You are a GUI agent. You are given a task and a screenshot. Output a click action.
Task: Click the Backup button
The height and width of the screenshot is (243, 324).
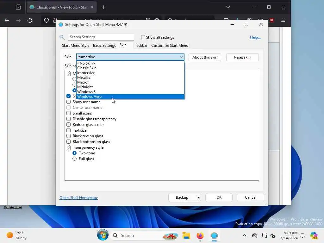coord(182,197)
